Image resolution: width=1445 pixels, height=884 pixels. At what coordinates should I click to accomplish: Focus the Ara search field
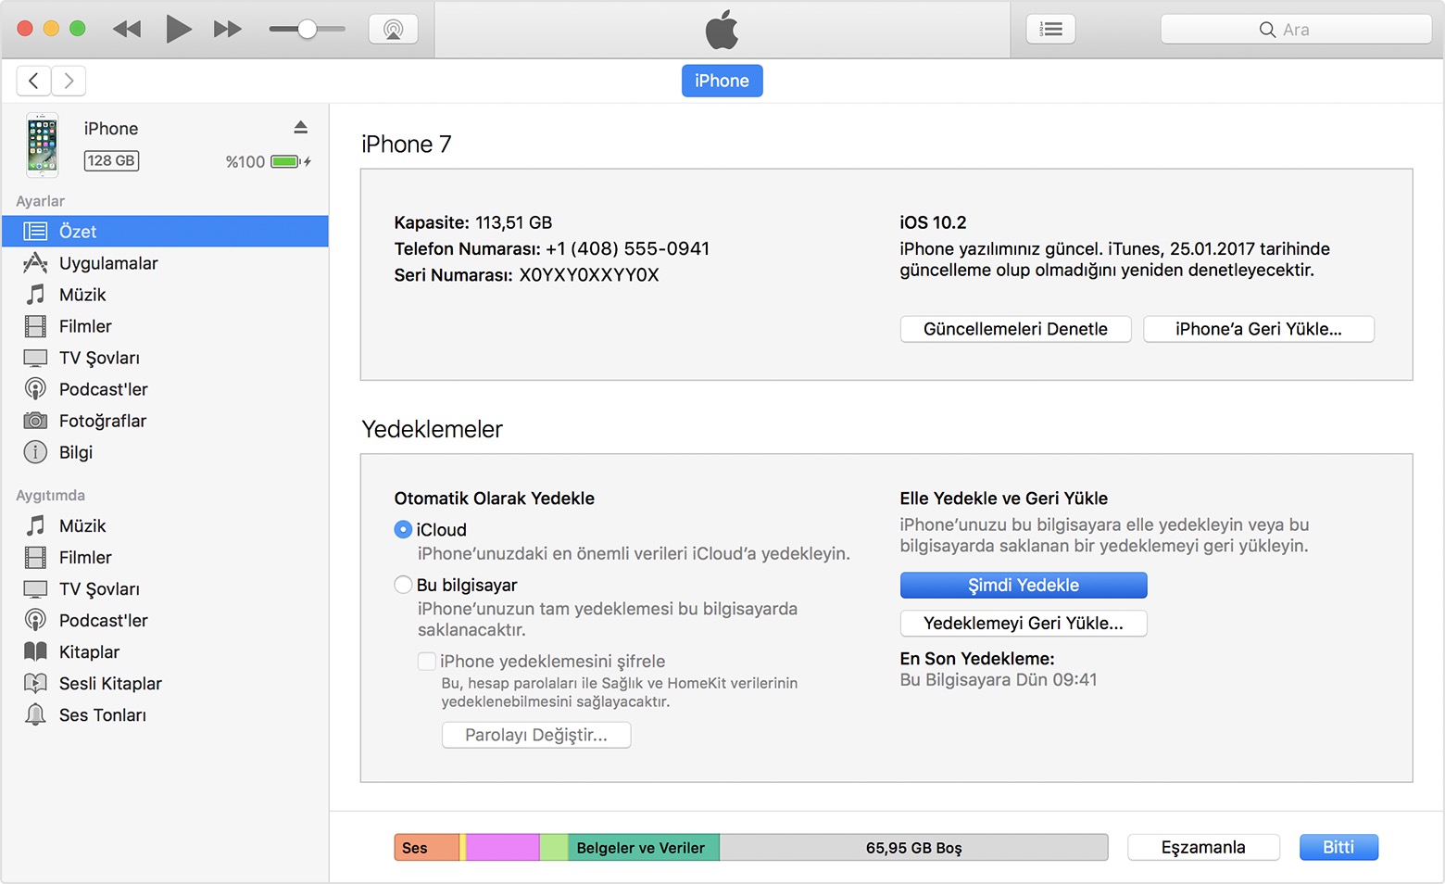(x=1296, y=30)
